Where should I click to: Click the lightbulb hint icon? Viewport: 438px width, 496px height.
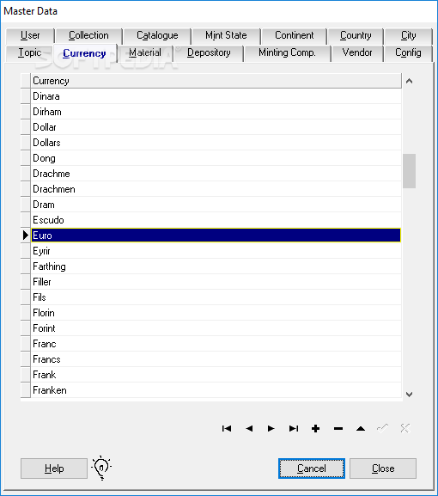coord(101,468)
